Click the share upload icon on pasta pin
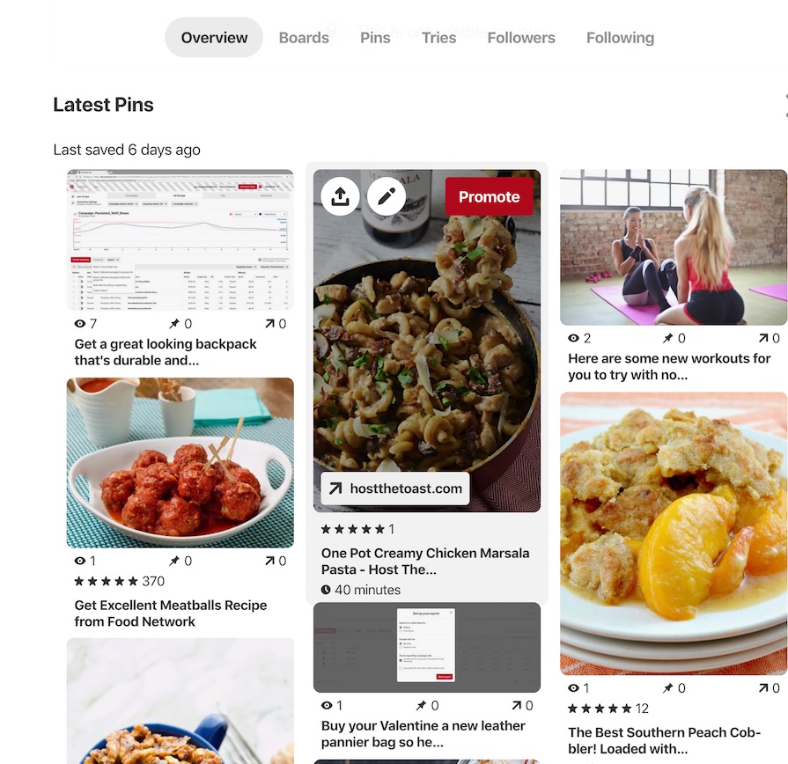 click(x=340, y=196)
